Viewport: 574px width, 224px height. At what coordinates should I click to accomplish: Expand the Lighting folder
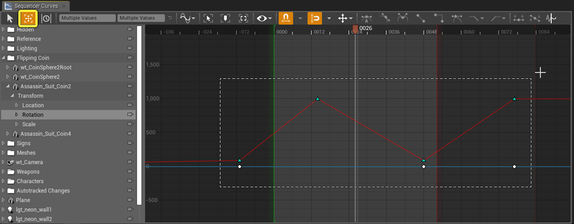pos(4,48)
